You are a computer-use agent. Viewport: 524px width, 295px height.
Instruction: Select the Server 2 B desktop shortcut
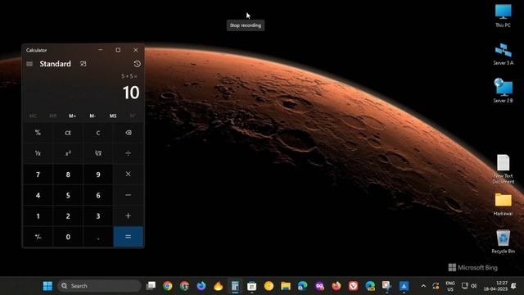click(503, 91)
